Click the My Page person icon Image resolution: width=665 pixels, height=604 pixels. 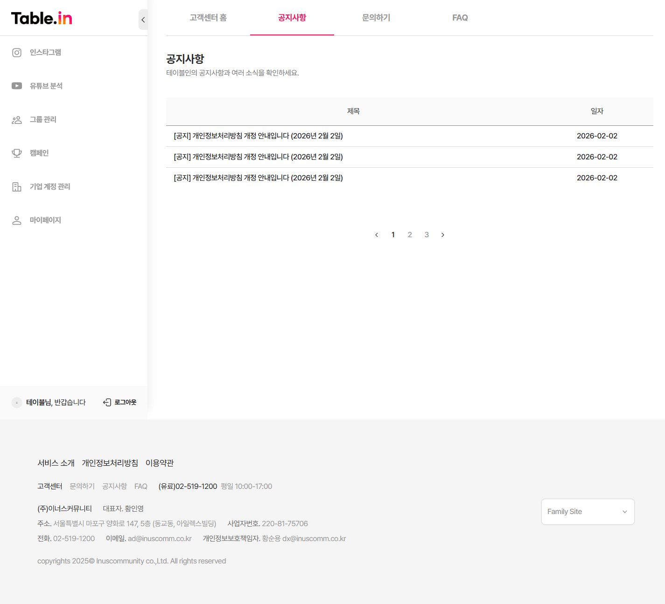(x=17, y=220)
